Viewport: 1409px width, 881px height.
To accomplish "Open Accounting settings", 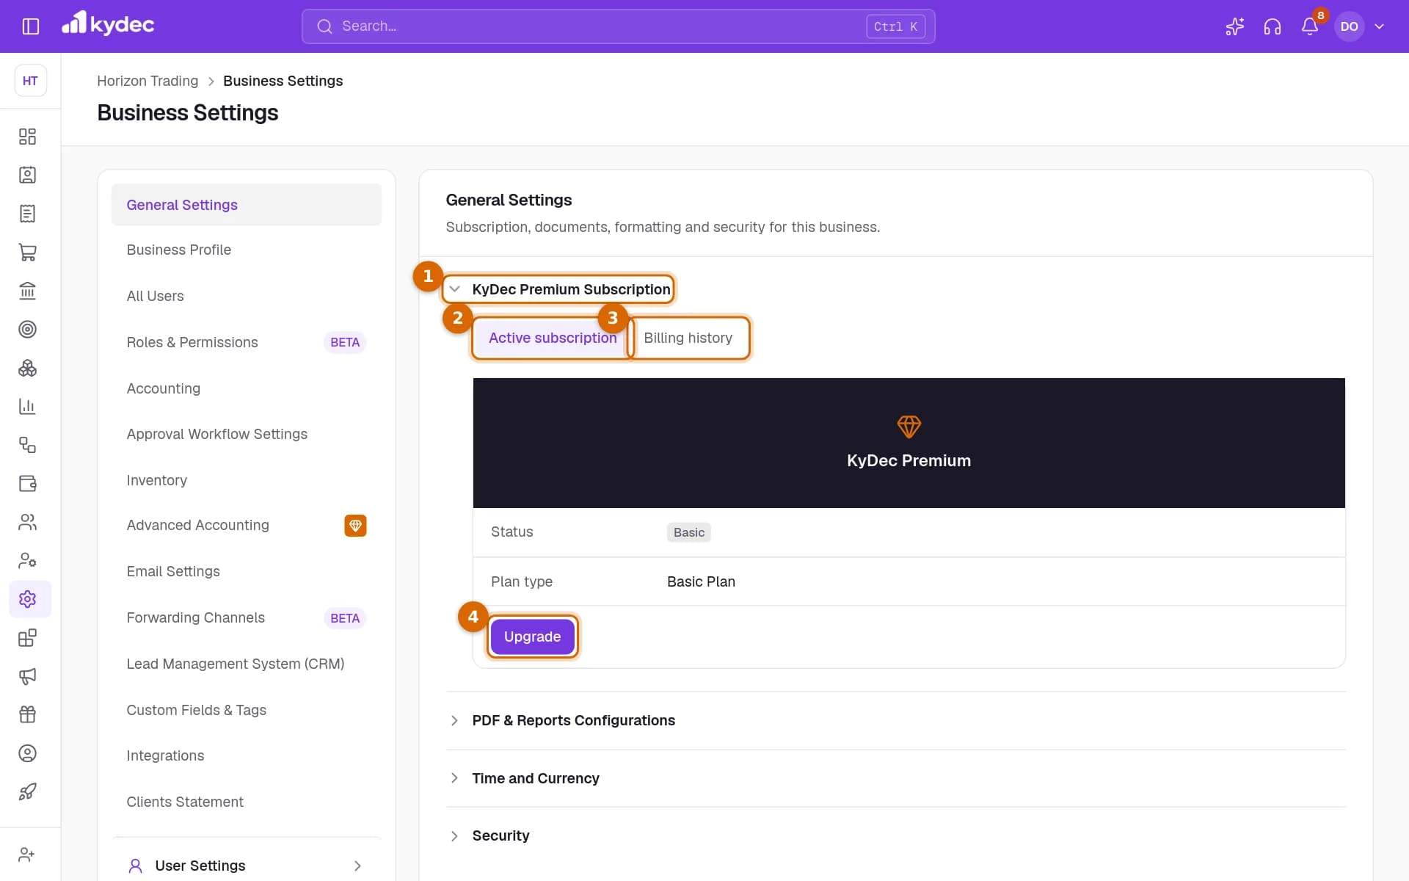I will pyautogui.click(x=247, y=388).
